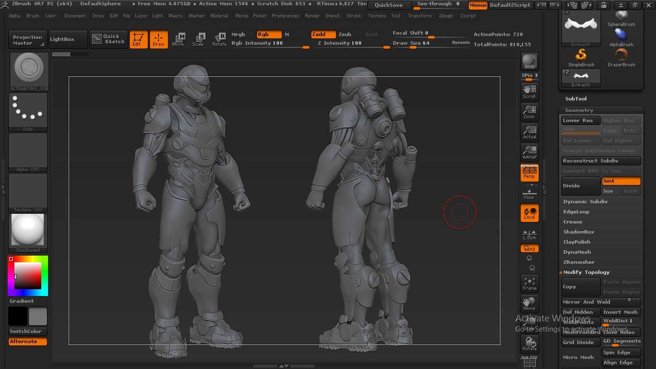Click Reconstruct Subdiv
The image size is (656, 369).
tap(601, 160)
